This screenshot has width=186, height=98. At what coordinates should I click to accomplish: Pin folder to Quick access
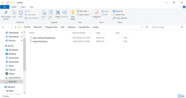pyautogui.click(x=6, y=15)
